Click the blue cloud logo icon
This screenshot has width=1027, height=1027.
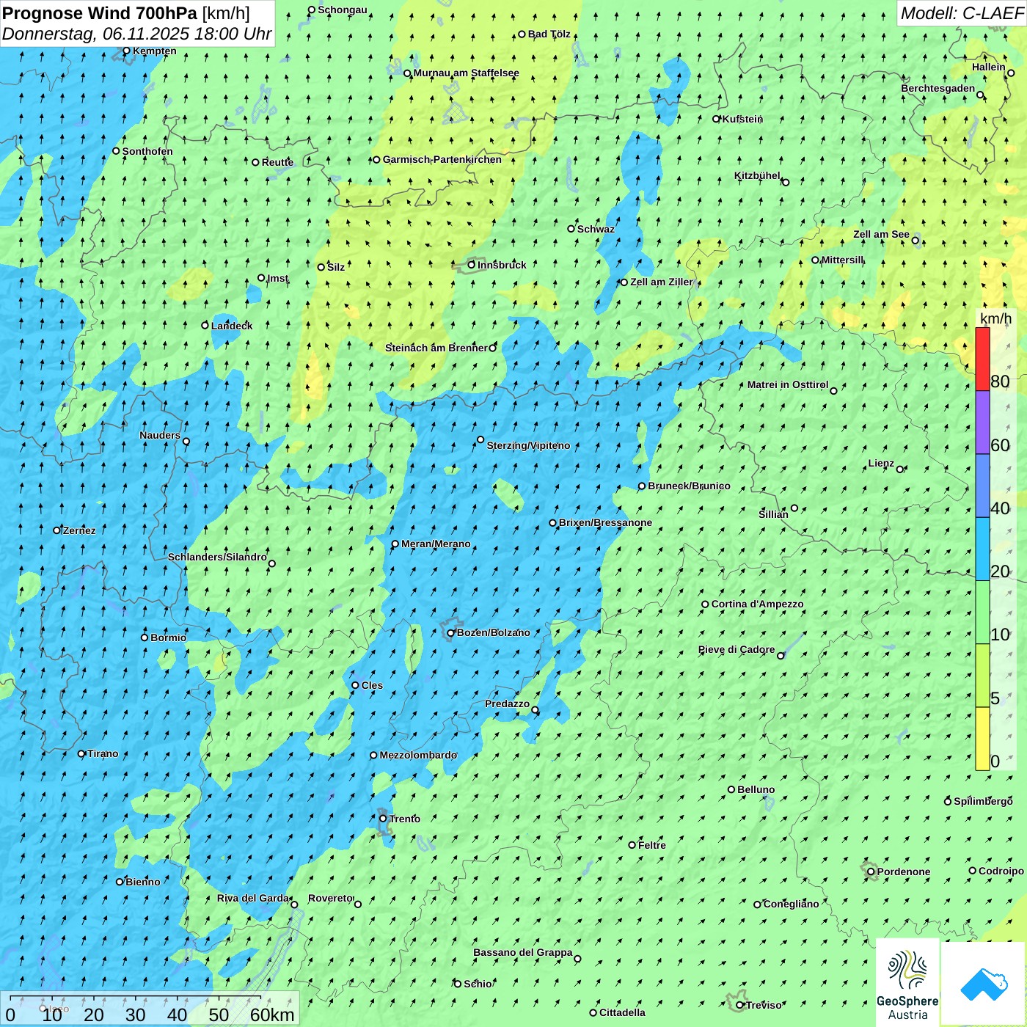pos(983,983)
